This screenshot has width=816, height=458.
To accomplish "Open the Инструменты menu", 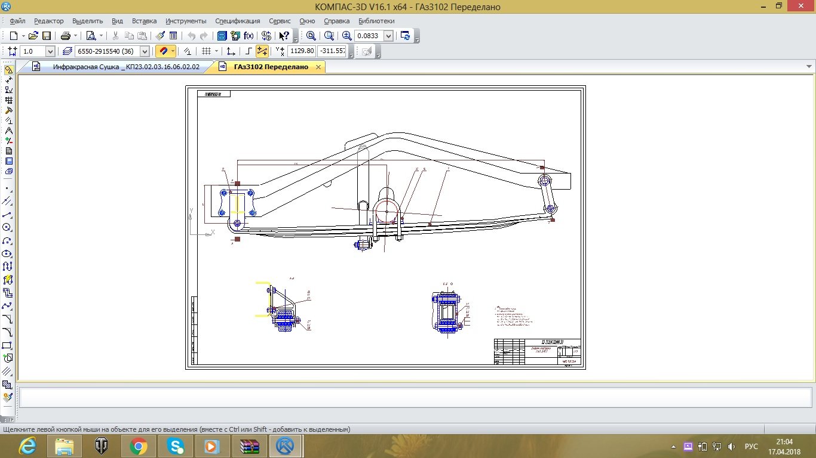I will (186, 21).
